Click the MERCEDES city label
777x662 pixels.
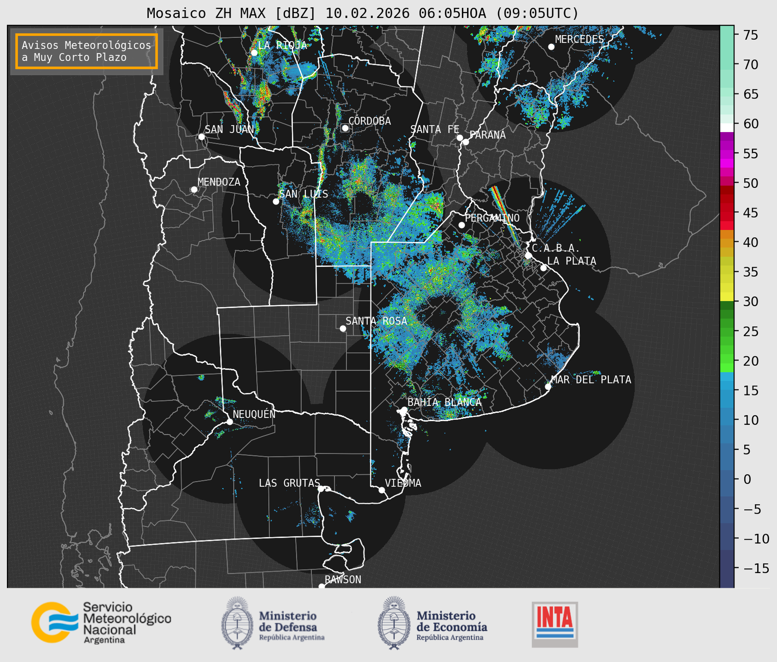[579, 40]
